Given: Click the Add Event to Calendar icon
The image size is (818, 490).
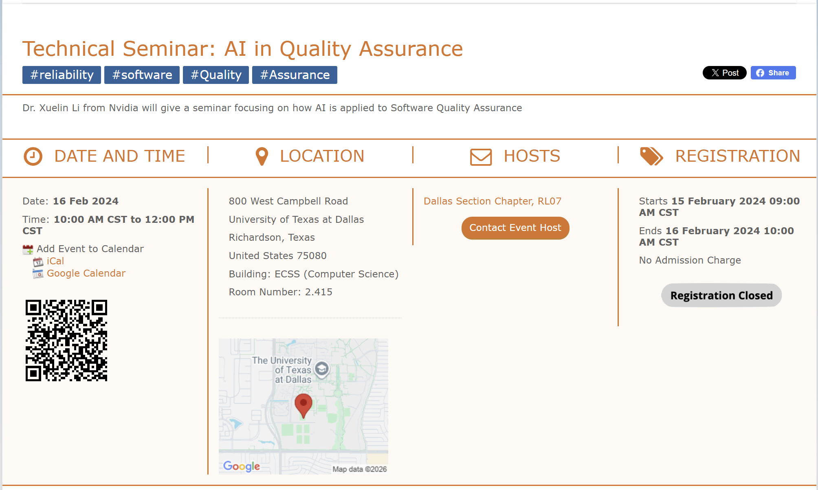Looking at the screenshot, I should click(28, 249).
